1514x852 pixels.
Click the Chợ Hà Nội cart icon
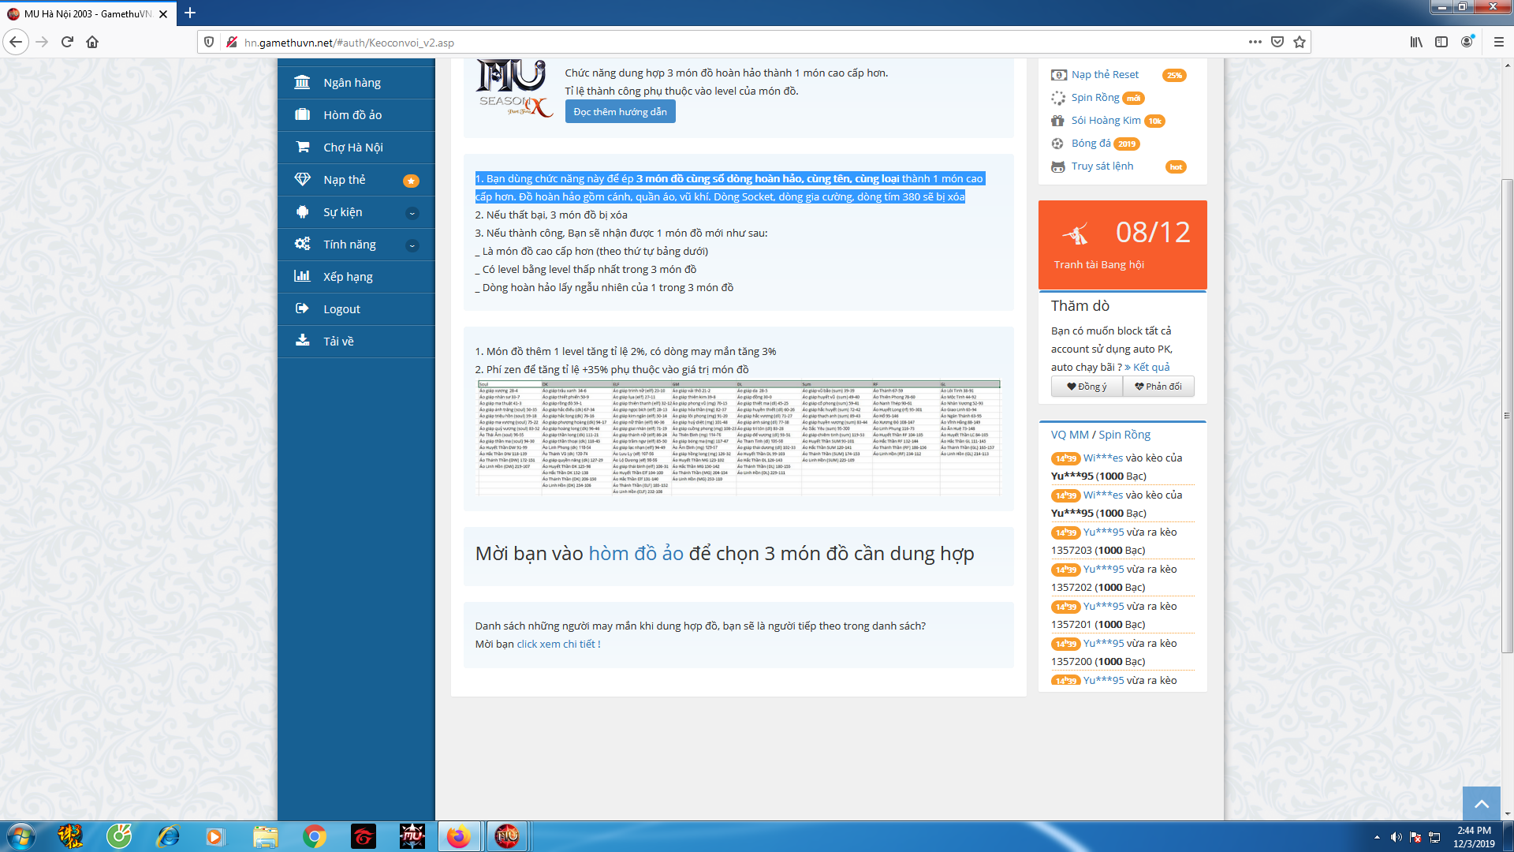(302, 148)
